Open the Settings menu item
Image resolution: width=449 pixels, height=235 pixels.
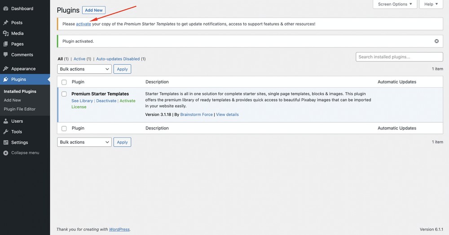pos(19,142)
